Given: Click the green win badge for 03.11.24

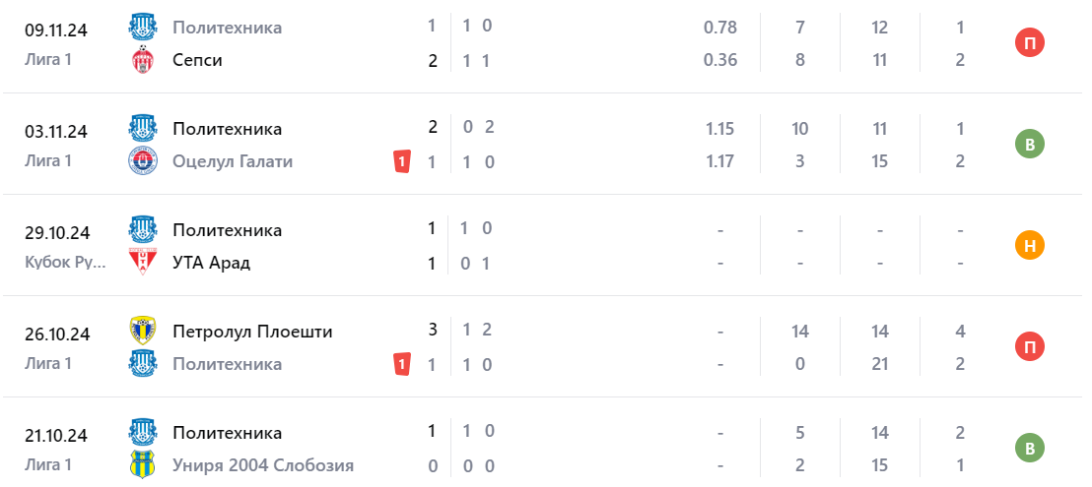Looking at the screenshot, I should click(x=1029, y=145).
